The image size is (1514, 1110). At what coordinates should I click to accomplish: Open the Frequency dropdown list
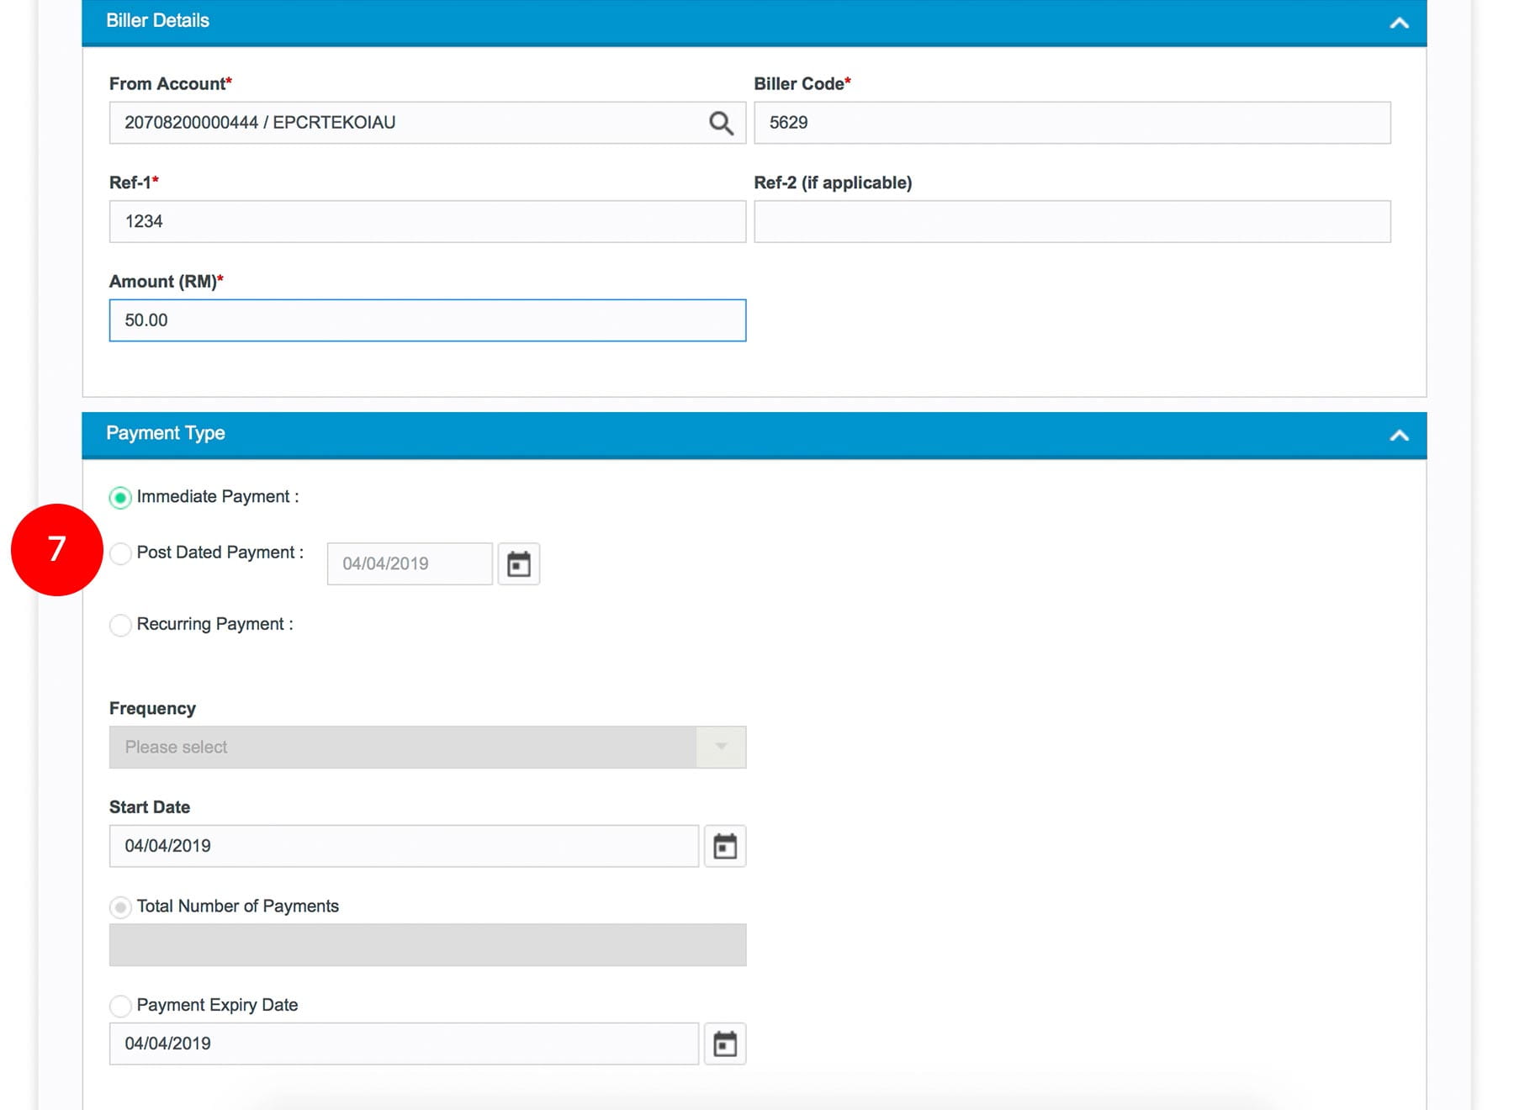tap(427, 747)
